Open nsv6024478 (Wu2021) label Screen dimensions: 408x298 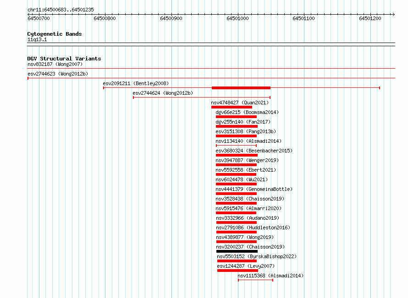[242, 179]
